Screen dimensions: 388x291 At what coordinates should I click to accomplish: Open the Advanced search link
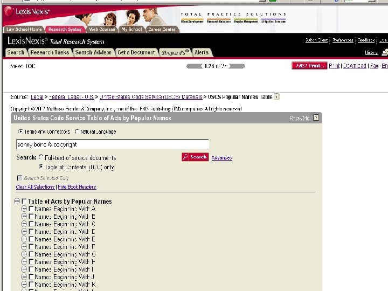(x=221, y=157)
